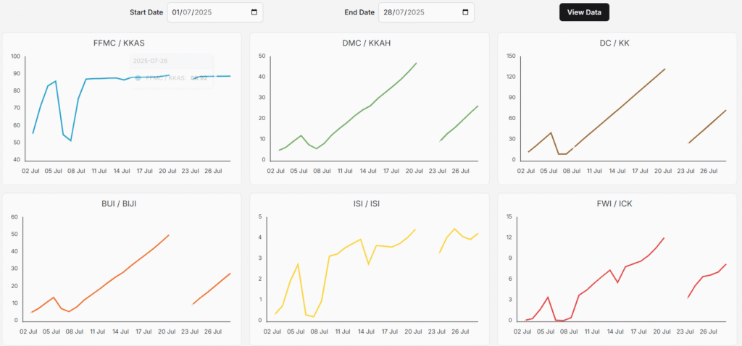The height and width of the screenshot is (346, 742).
Task: Click the Start Date label
Action: coord(146,12)
